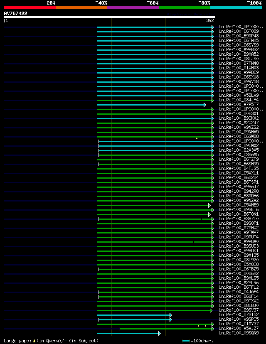This screenshot has height=344, width=266.
Task: Select the UniRef100_B9HAJ7 label
Action: click(x=239, y=187)
